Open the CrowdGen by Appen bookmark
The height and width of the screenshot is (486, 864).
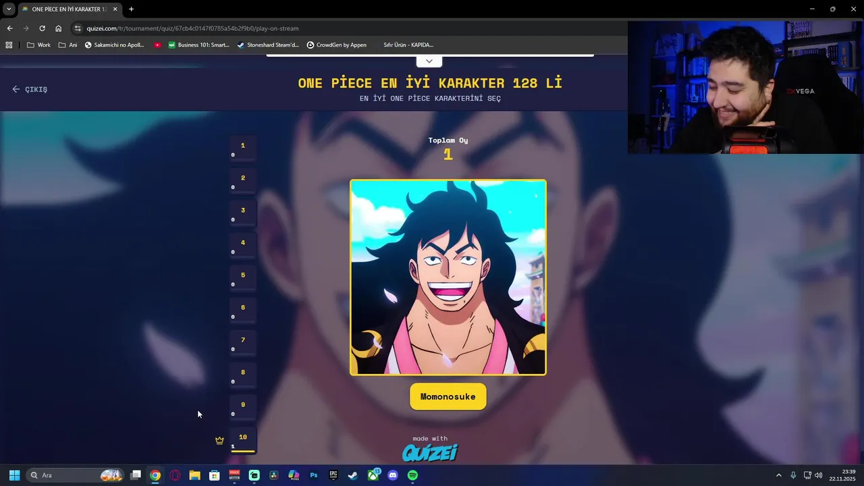click(336, 45)
